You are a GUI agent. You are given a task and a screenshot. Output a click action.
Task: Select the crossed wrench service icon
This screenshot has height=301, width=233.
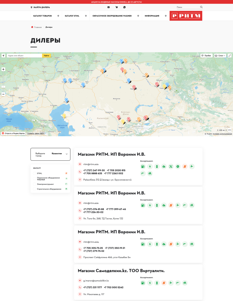pyautogui.click(x=171, y=167)
